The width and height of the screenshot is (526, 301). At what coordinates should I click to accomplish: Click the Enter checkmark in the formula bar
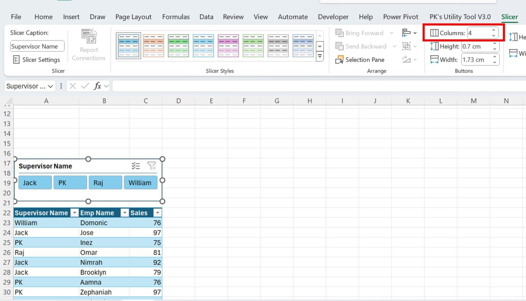pos(85,86)
